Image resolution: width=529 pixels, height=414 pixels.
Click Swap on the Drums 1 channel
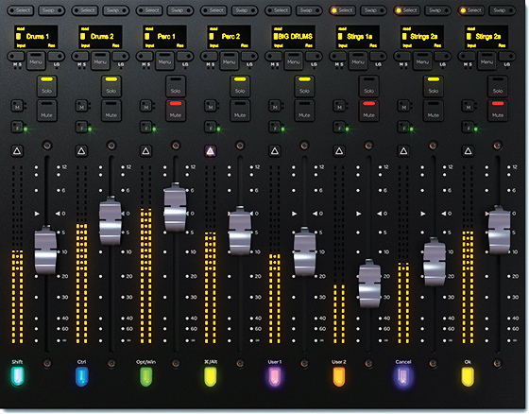tap(52, 10)
